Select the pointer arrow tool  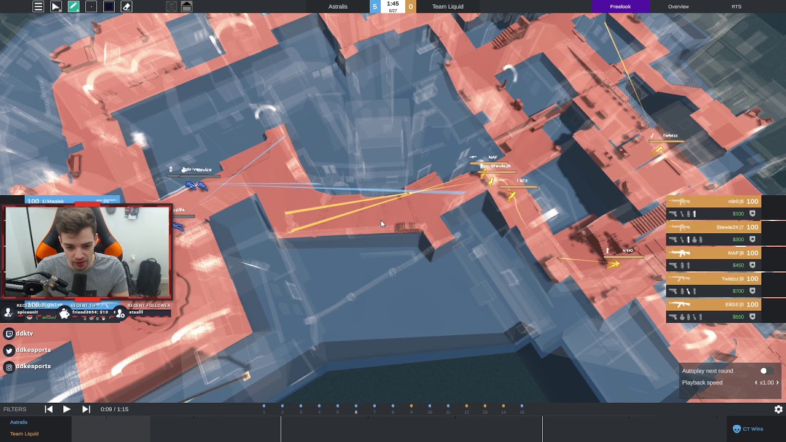56,7
